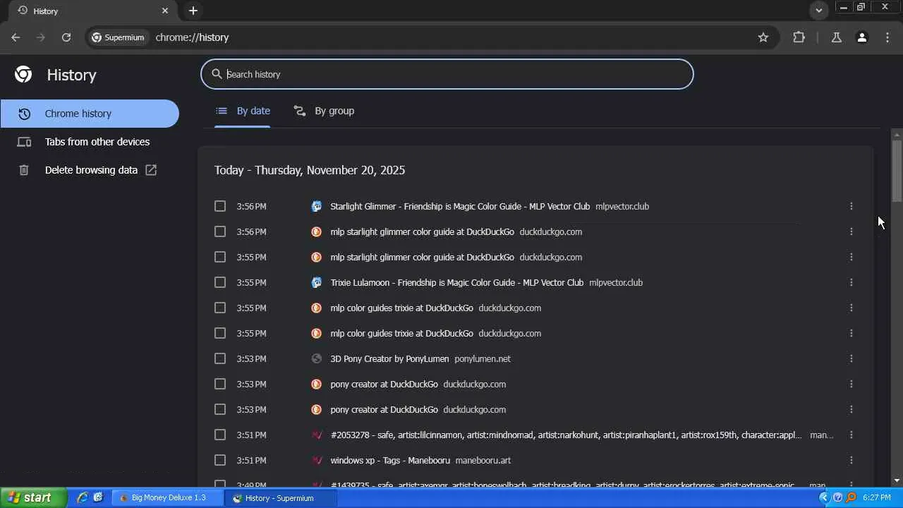Open actions menu for #2053278 Manebooru entry
This screenshot has width=903, height=508.
(852, 435)
